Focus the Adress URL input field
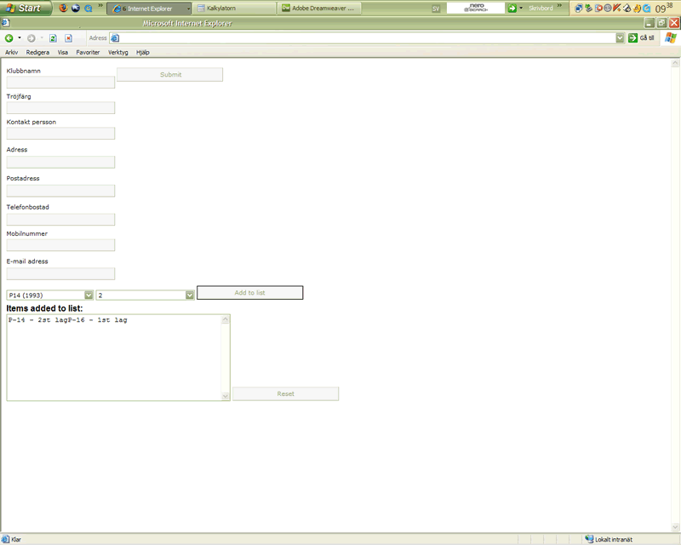The width and height of the screenshot is (681, 545). (367, 38)
